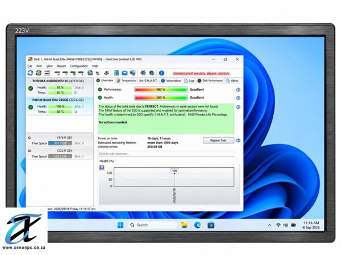The width and height of the screenshot is (341, 255).
Task: Click the help icon beside Performance rating
Action: pyautogui.click(x=238, y=90)
